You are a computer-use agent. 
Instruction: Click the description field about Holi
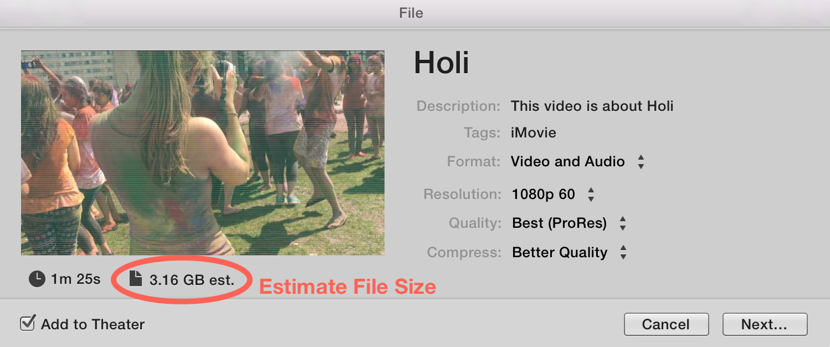tap(592, 106)
